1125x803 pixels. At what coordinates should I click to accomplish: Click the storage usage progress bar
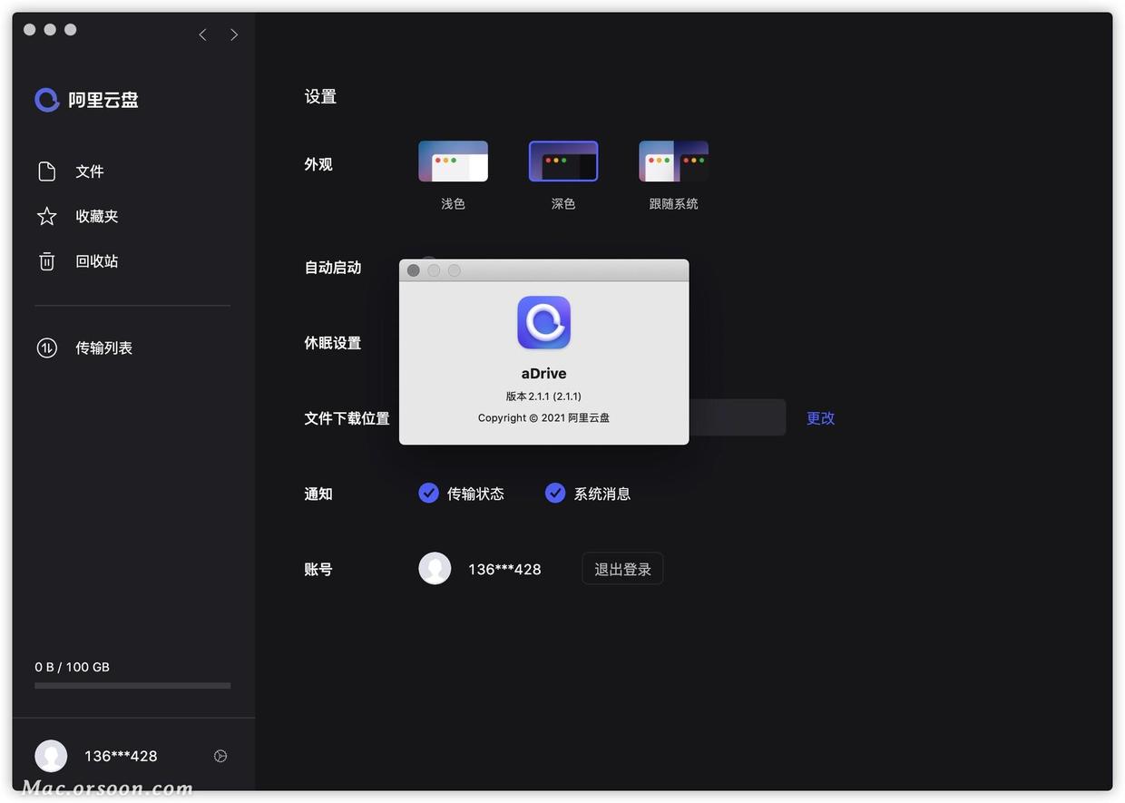[x=132, y=686]
